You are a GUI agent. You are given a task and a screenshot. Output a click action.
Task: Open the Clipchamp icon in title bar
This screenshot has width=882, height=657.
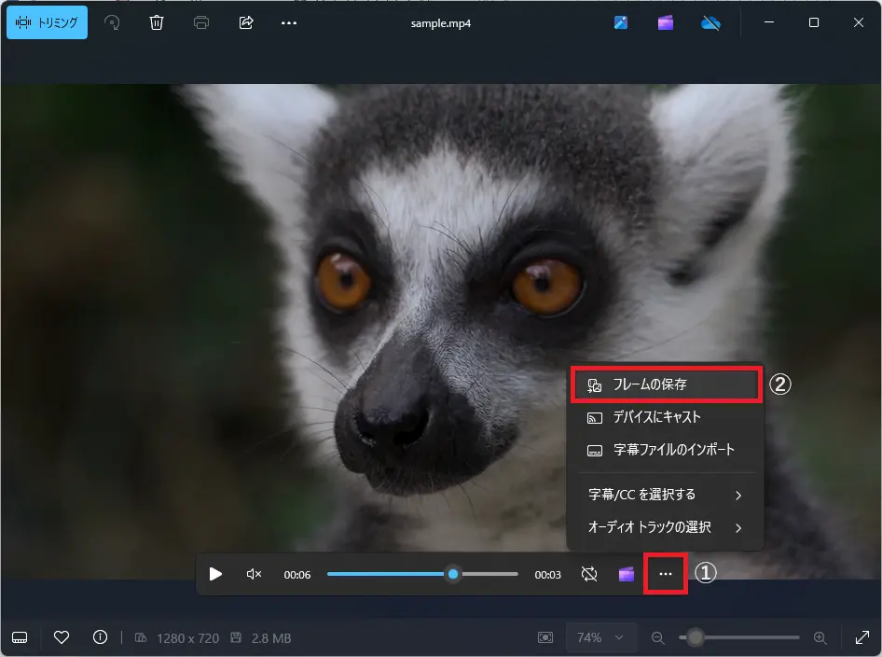tap(666, 23)
